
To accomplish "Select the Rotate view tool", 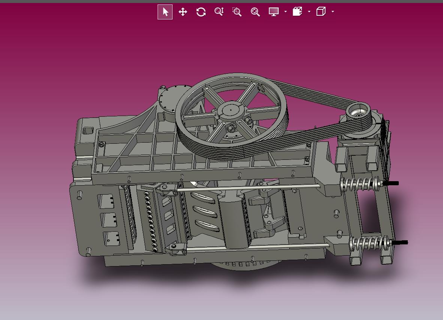I will point(201,12).
